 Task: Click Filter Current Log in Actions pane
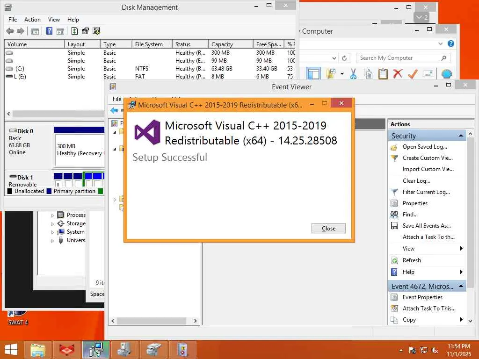426,192
